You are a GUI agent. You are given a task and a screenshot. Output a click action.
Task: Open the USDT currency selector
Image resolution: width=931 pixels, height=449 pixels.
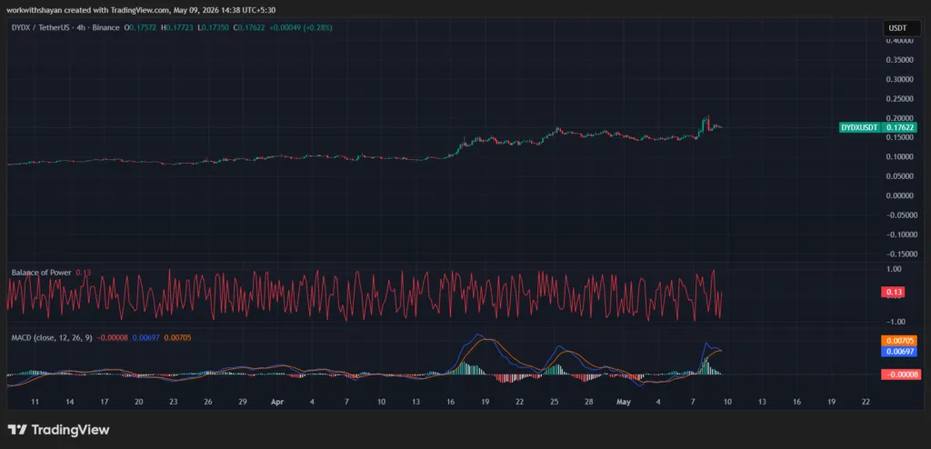[902, 28]
